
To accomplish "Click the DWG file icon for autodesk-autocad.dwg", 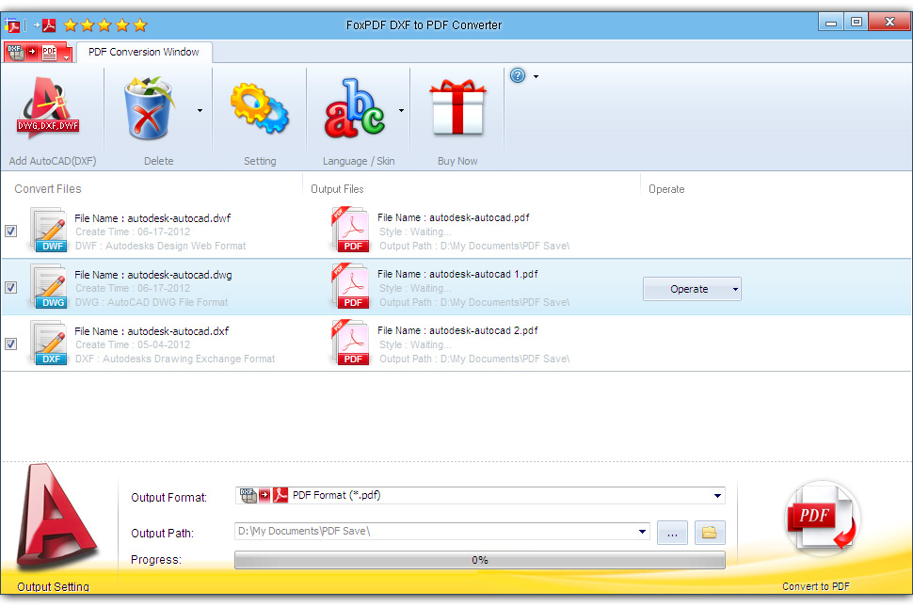I will pos(49,287).
